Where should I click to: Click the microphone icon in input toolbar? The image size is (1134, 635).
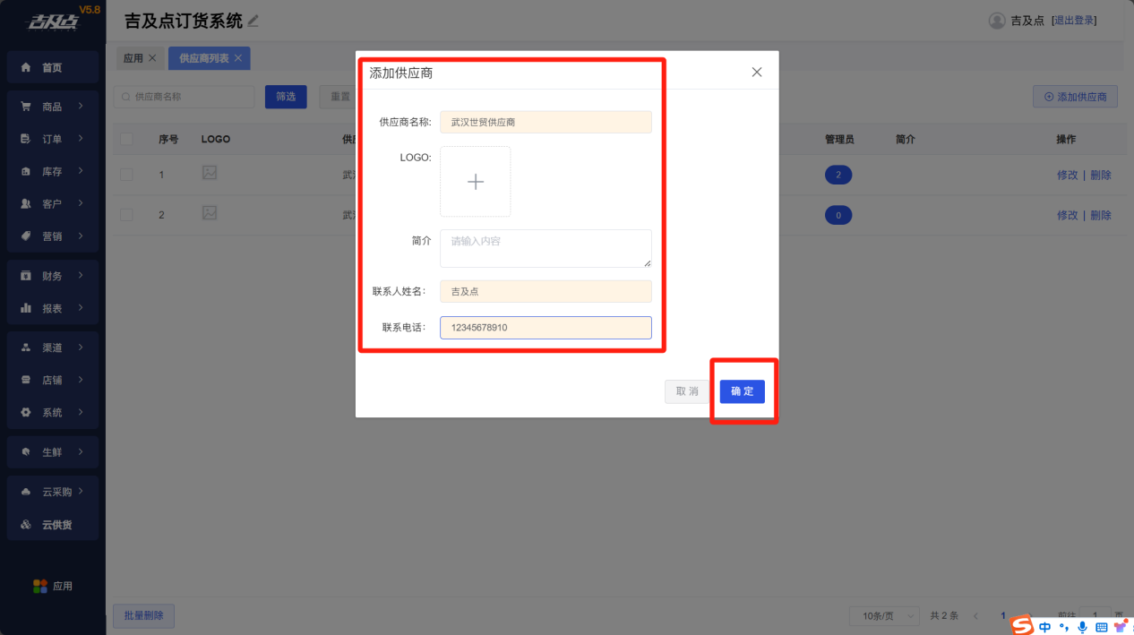[x=1082, y=627]
